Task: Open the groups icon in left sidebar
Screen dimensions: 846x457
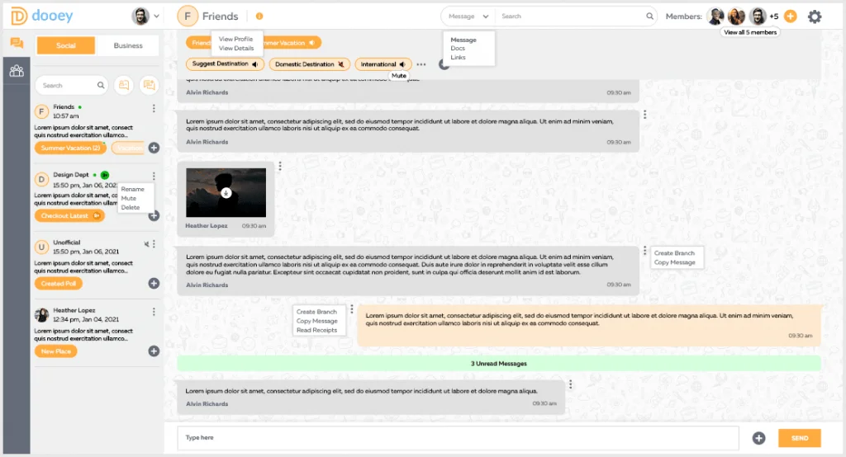Action: click(17, 71)
